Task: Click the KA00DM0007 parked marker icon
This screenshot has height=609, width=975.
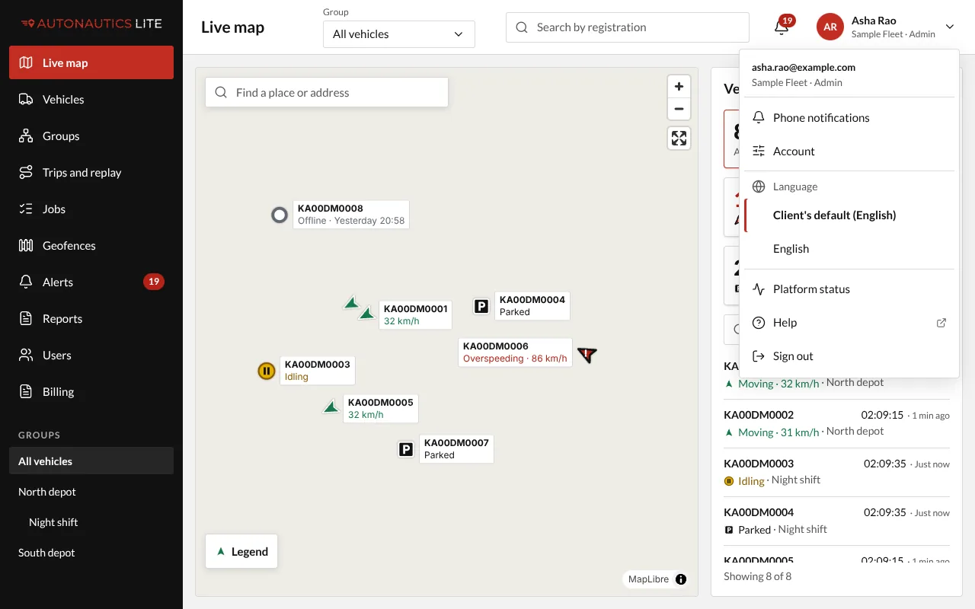Action: coord(407,449)
